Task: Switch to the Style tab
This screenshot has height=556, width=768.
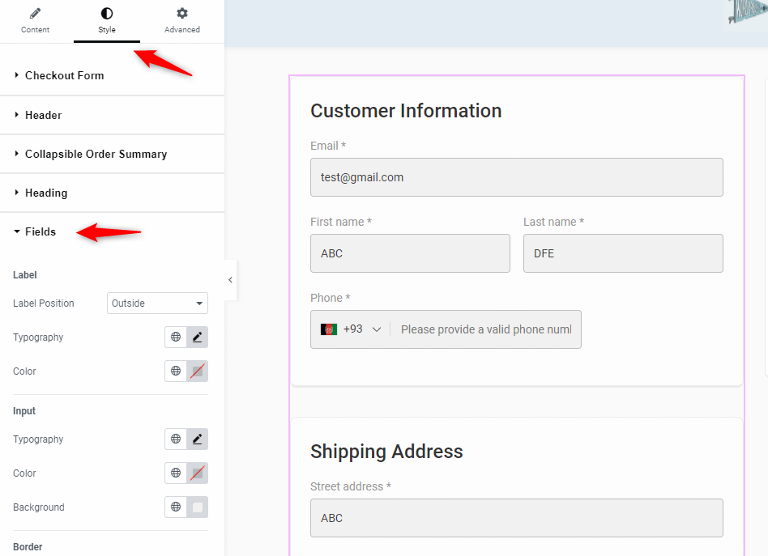Action: (107, 21)
